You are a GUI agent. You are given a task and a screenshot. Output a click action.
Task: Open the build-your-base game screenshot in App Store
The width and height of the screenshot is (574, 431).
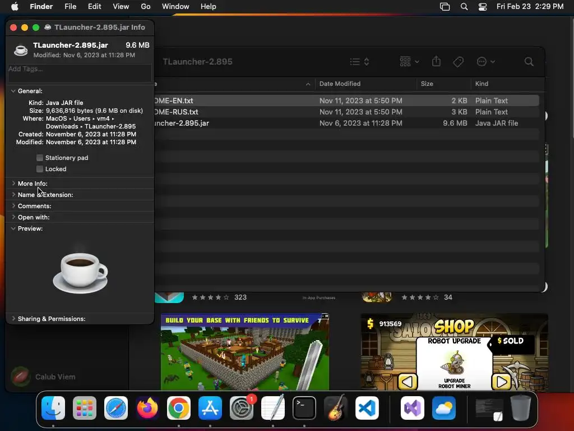tap(245, 351)
